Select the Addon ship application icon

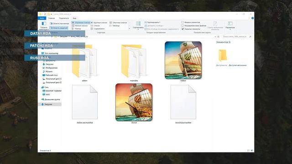coord(183,61)
